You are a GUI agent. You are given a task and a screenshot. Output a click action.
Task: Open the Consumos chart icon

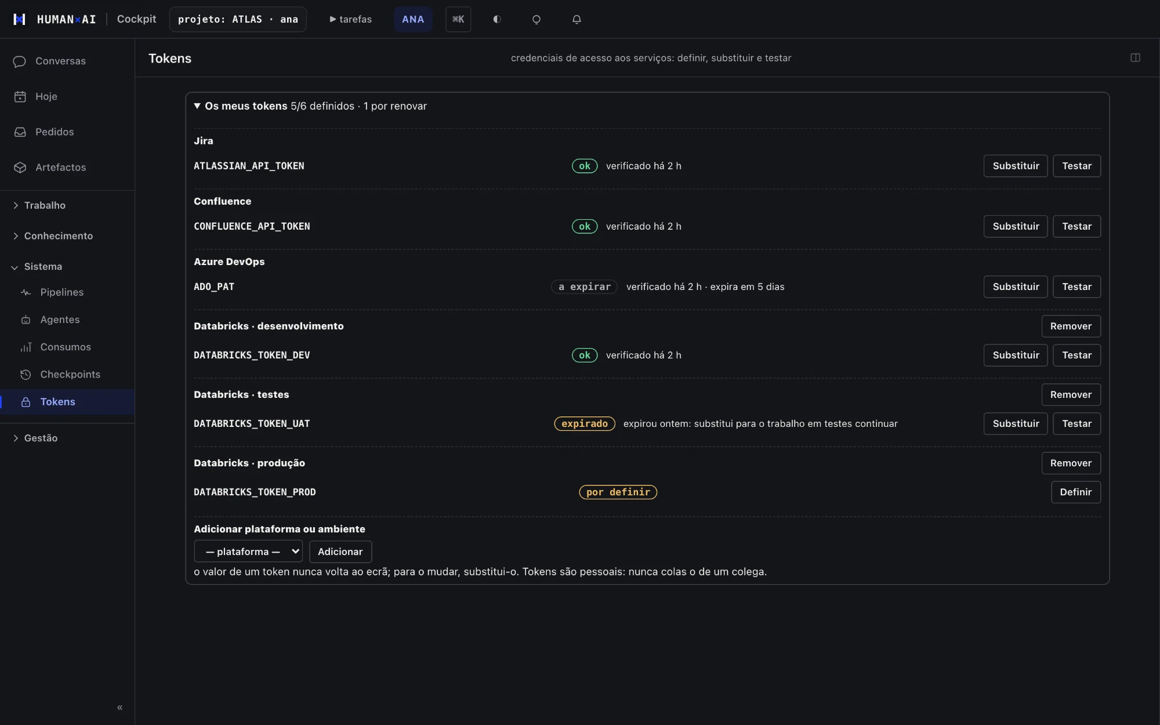[26, 347]
